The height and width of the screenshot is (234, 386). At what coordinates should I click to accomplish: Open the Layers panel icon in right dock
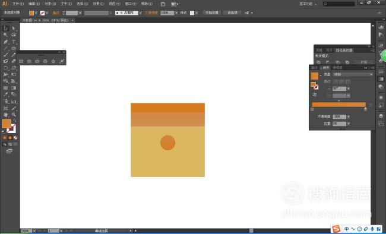click(381, 116)
